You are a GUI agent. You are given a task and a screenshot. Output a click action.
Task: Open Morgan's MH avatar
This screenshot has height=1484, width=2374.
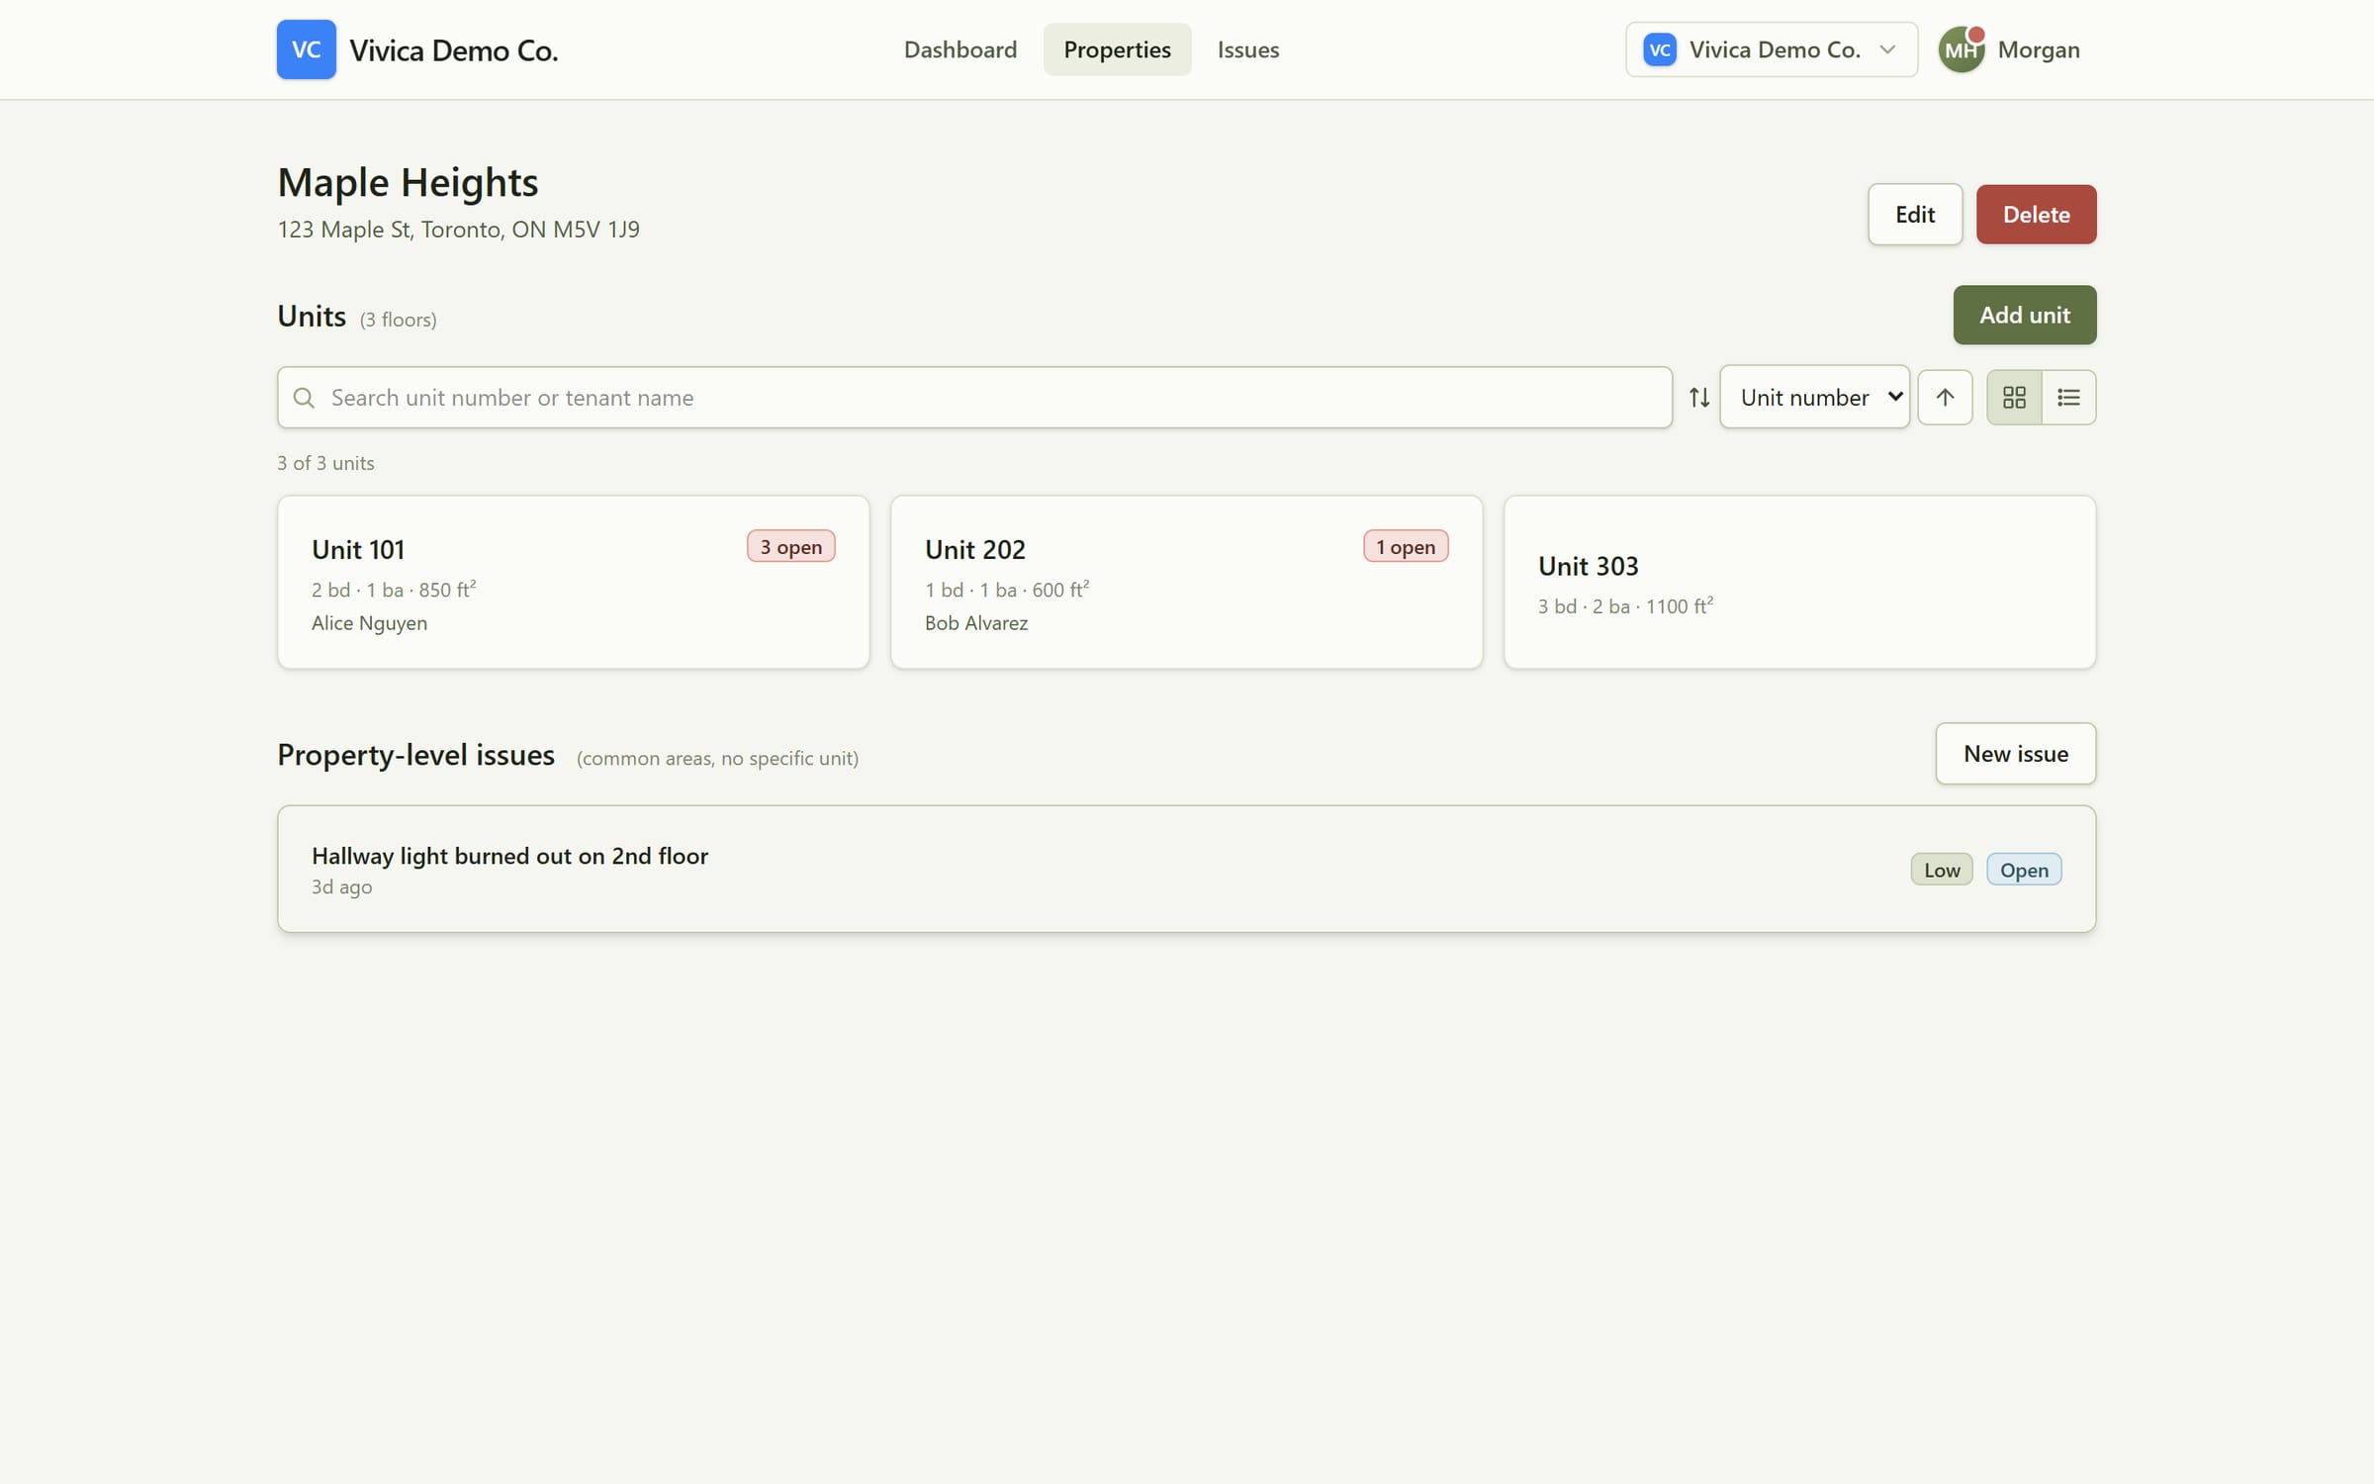(1962, 49)
